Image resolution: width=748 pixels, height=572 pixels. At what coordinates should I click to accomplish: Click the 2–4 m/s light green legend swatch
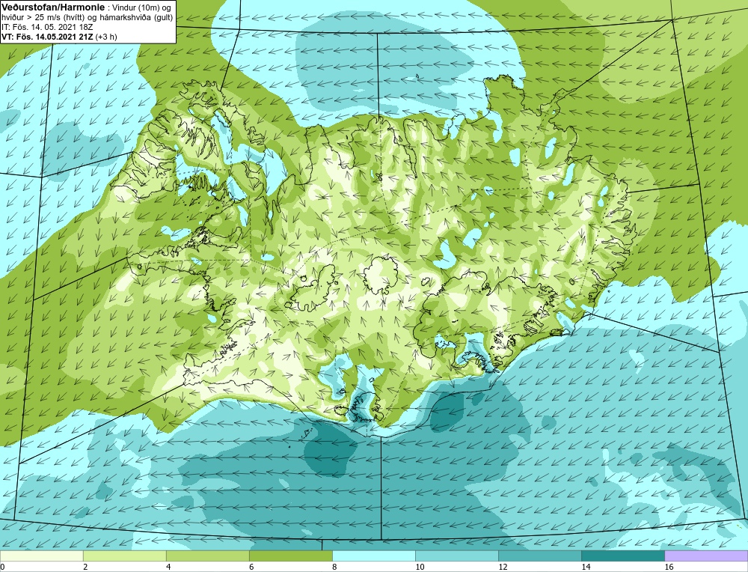click(x=124, y=556)
